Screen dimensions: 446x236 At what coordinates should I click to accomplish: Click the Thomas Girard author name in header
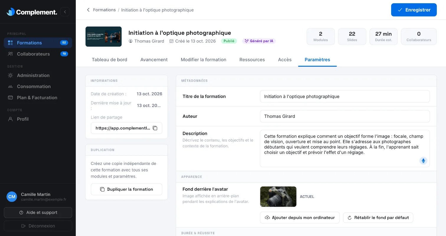pos(149,41)
